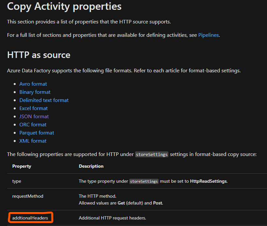Viewport: 267px width, 226px height.
Task: Click the Property column header
Action: (x=22, y=166)
